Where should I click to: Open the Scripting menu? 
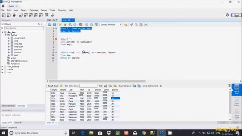(62, 10)
